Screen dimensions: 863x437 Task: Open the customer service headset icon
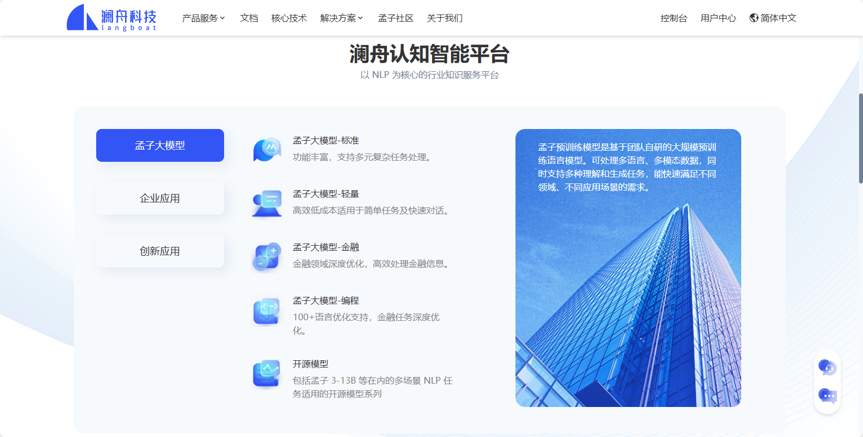point(827,368)
